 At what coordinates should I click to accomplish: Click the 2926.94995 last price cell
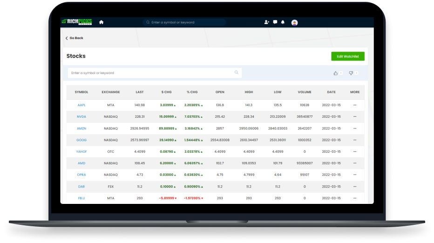point(140,128)
